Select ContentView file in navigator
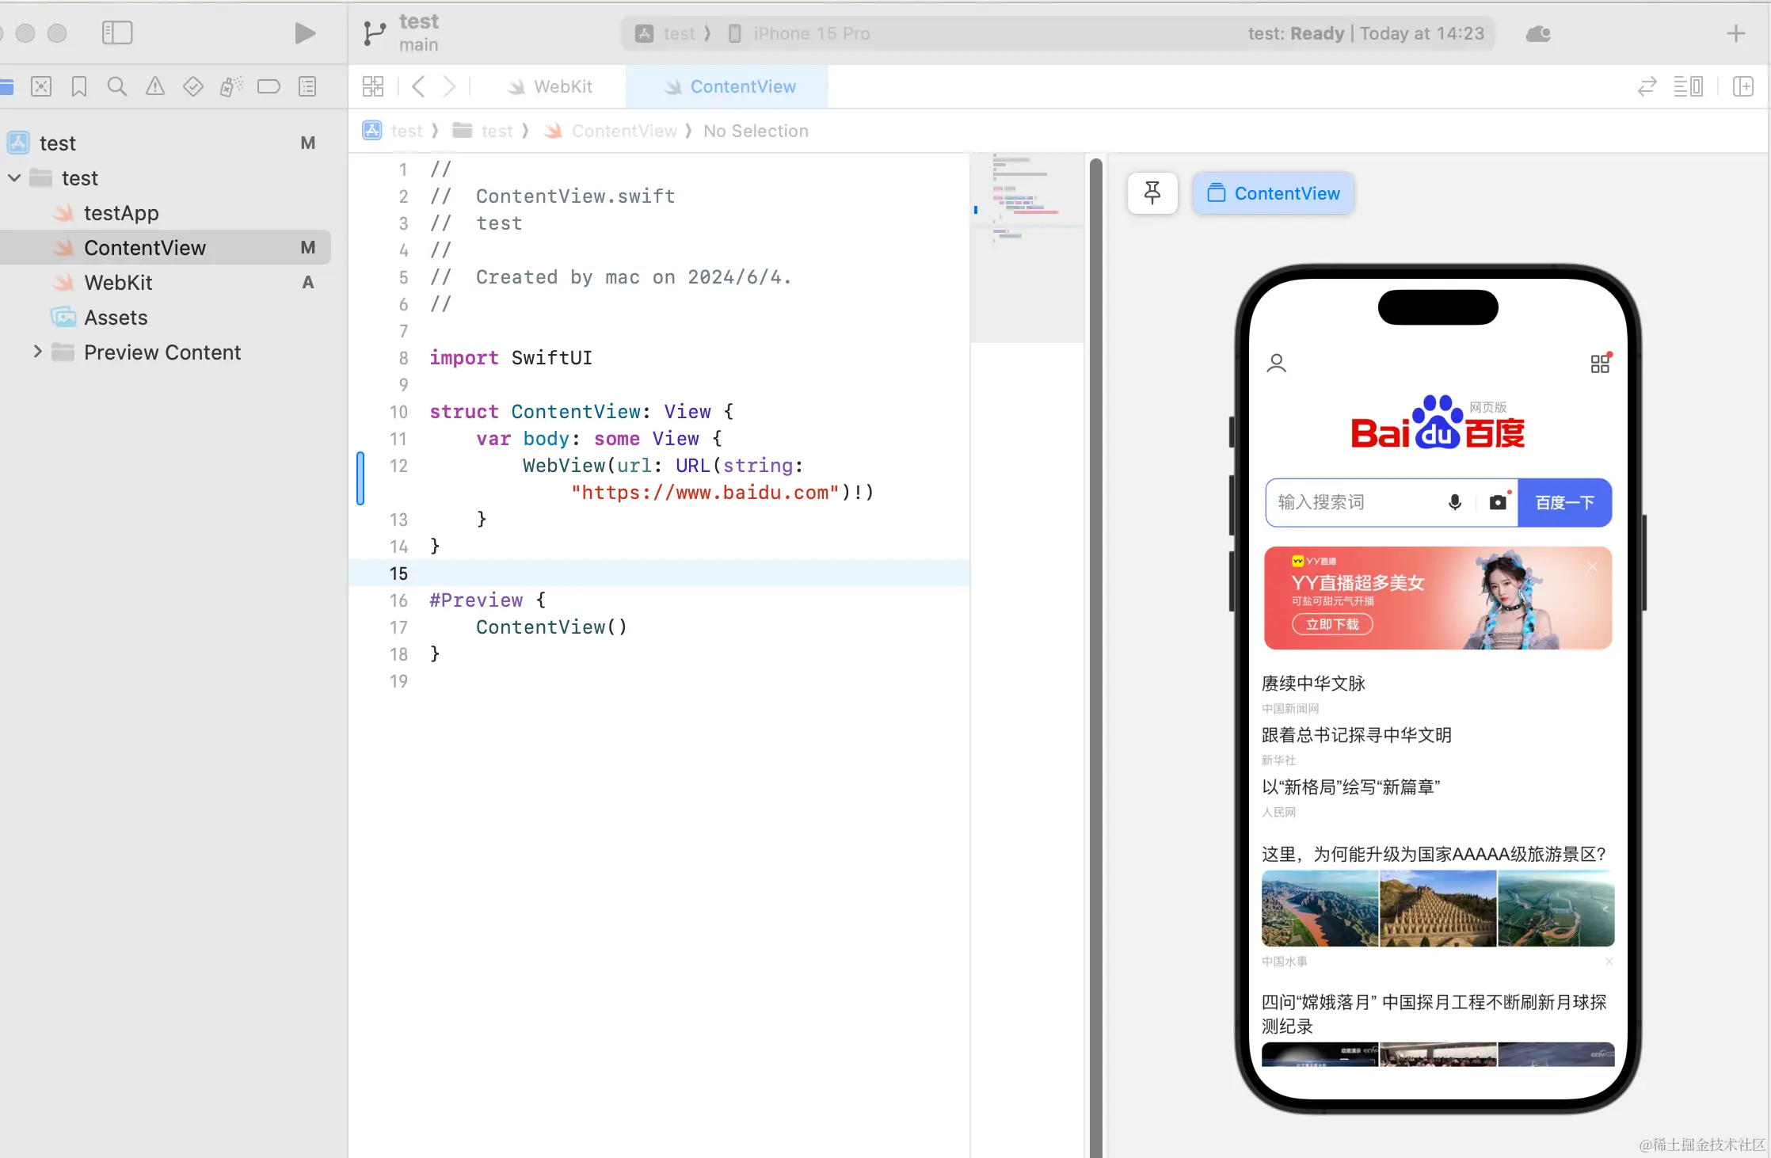 (x=165, y=248)
